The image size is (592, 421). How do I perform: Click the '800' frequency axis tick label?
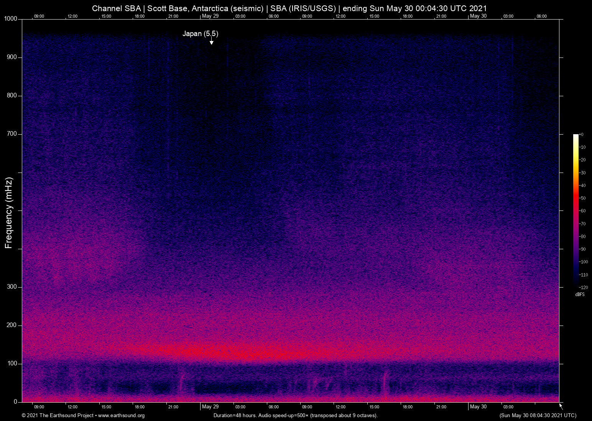coord(12,96)
